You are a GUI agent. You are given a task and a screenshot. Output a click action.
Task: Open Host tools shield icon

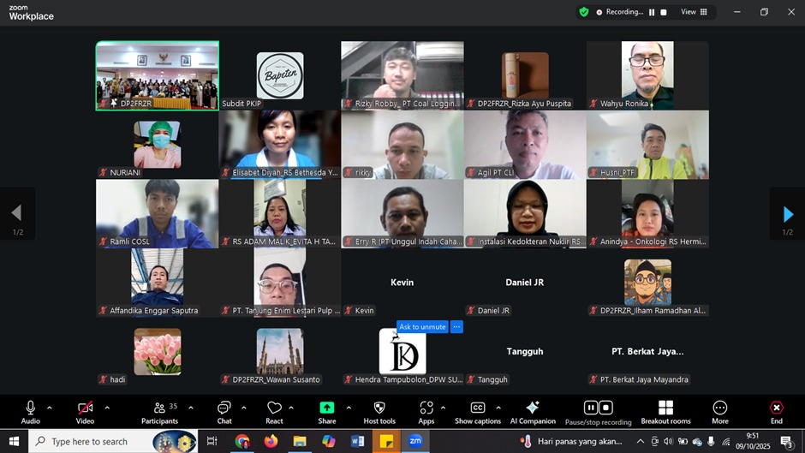coord(379,411)
